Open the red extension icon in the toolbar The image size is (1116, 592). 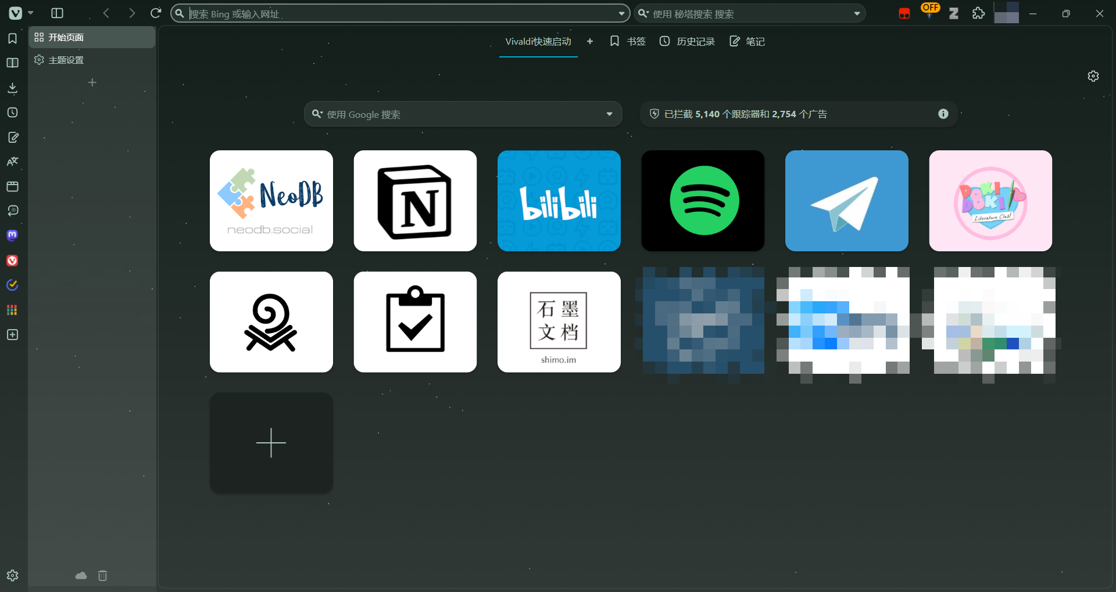tap(904, 13)
